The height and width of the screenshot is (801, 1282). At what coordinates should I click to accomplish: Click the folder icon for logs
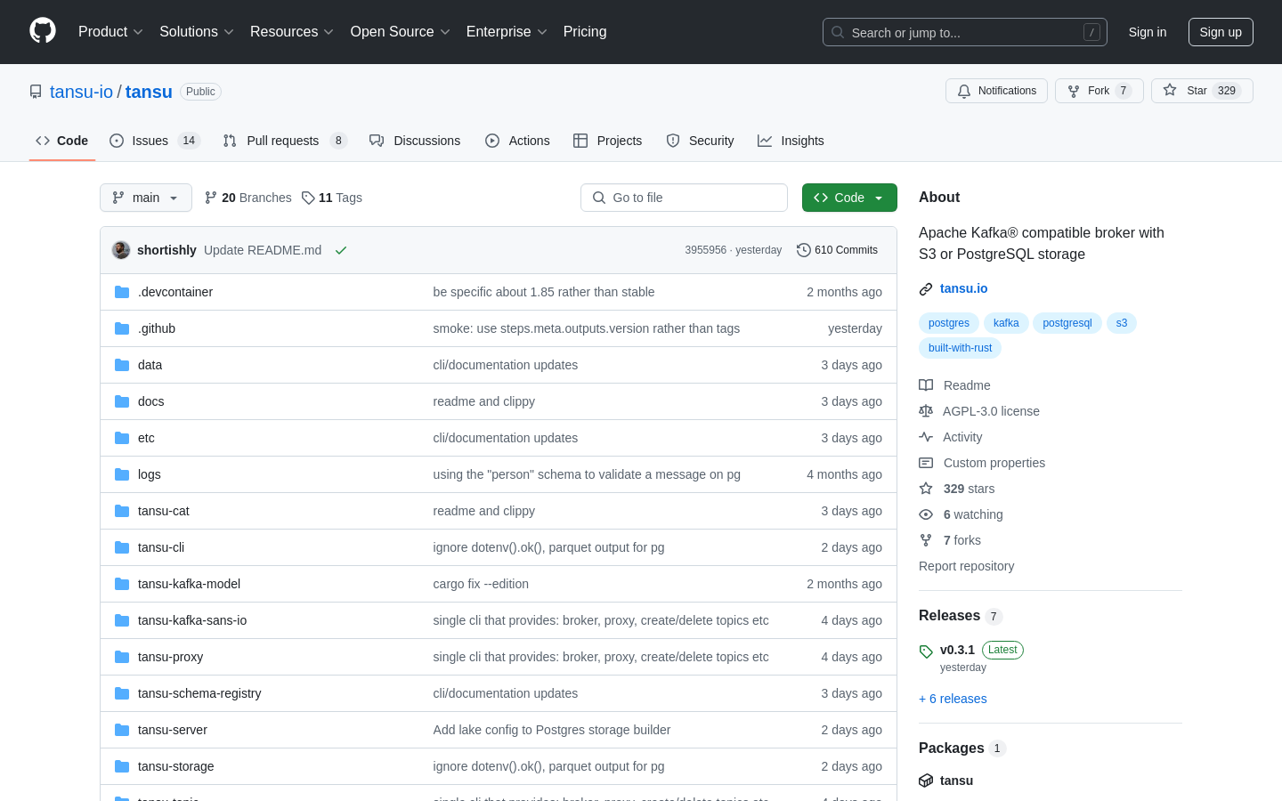pos(122,474)
